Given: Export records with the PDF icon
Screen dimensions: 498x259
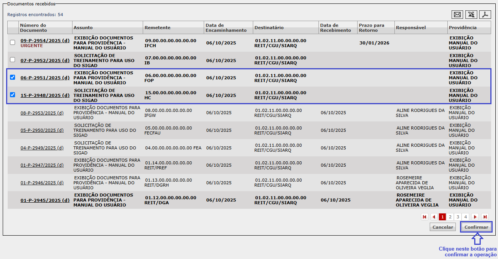Looking at the screenshot, I should pos(485,15).
